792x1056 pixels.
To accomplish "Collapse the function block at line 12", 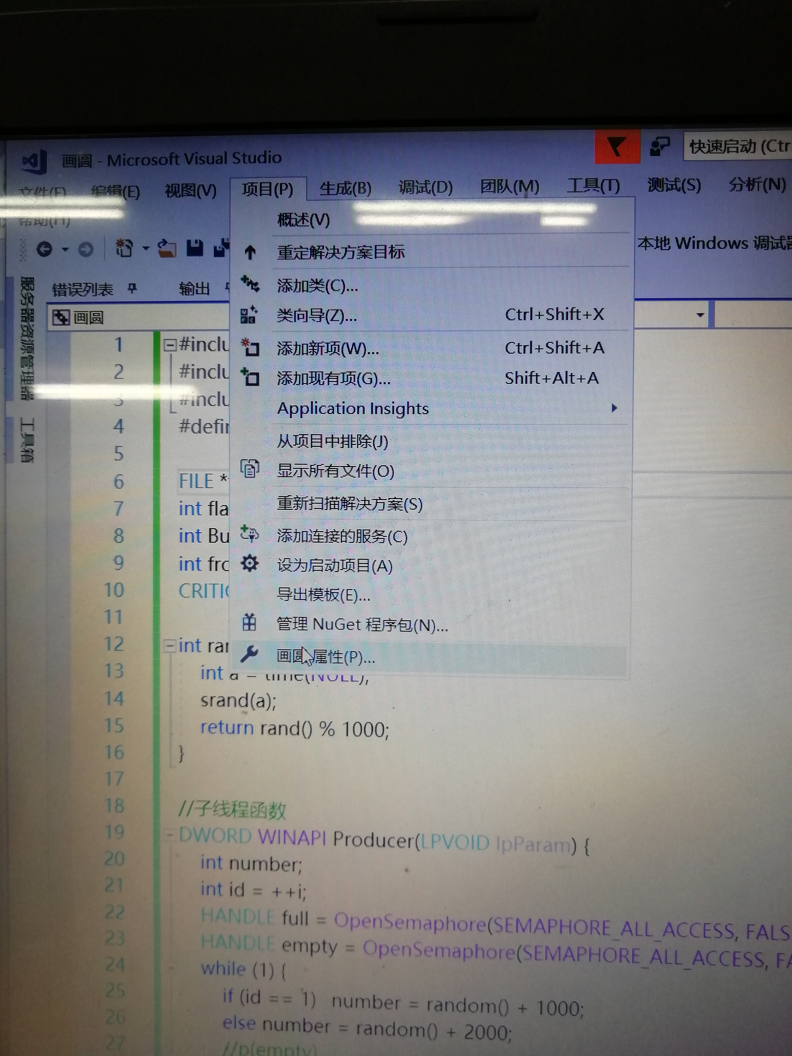I will [x=170, y=646].
